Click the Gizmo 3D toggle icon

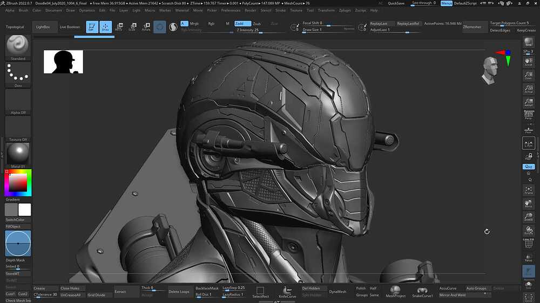159,27
